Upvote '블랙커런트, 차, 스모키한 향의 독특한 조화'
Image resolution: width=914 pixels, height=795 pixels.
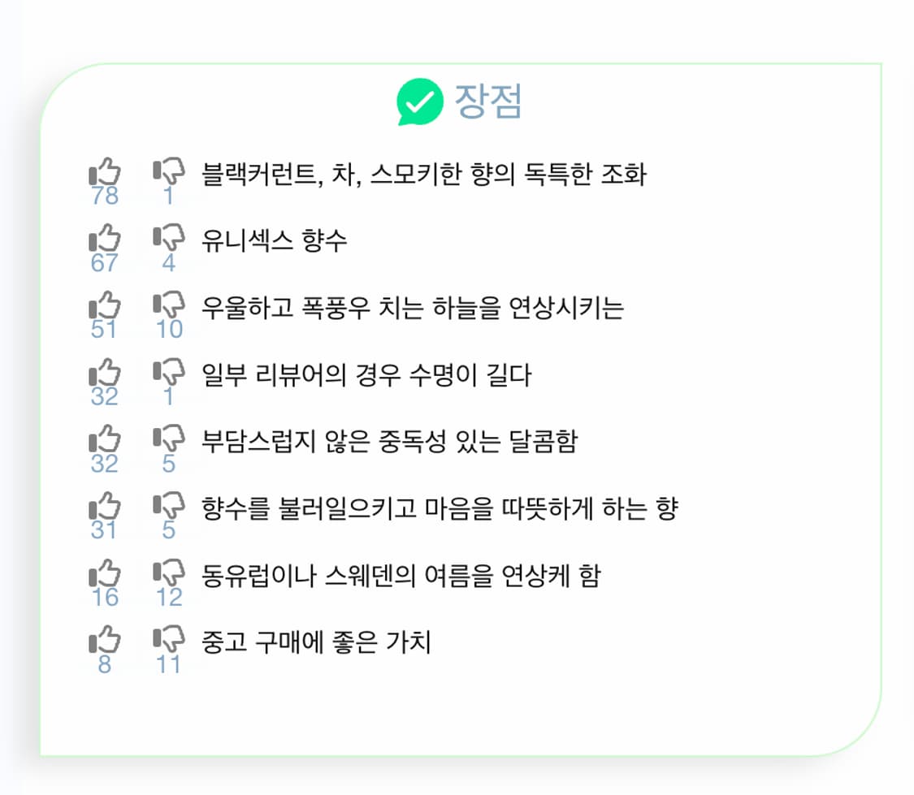[105, 172]
